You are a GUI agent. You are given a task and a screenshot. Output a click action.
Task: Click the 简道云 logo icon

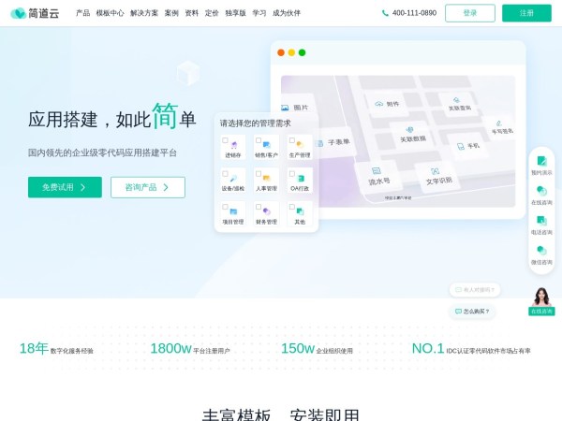[18, 13]
